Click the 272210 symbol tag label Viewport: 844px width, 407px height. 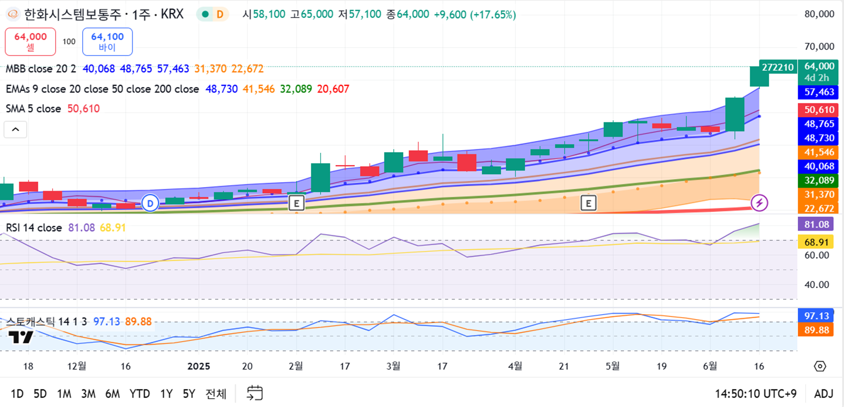tap(778, 67)
